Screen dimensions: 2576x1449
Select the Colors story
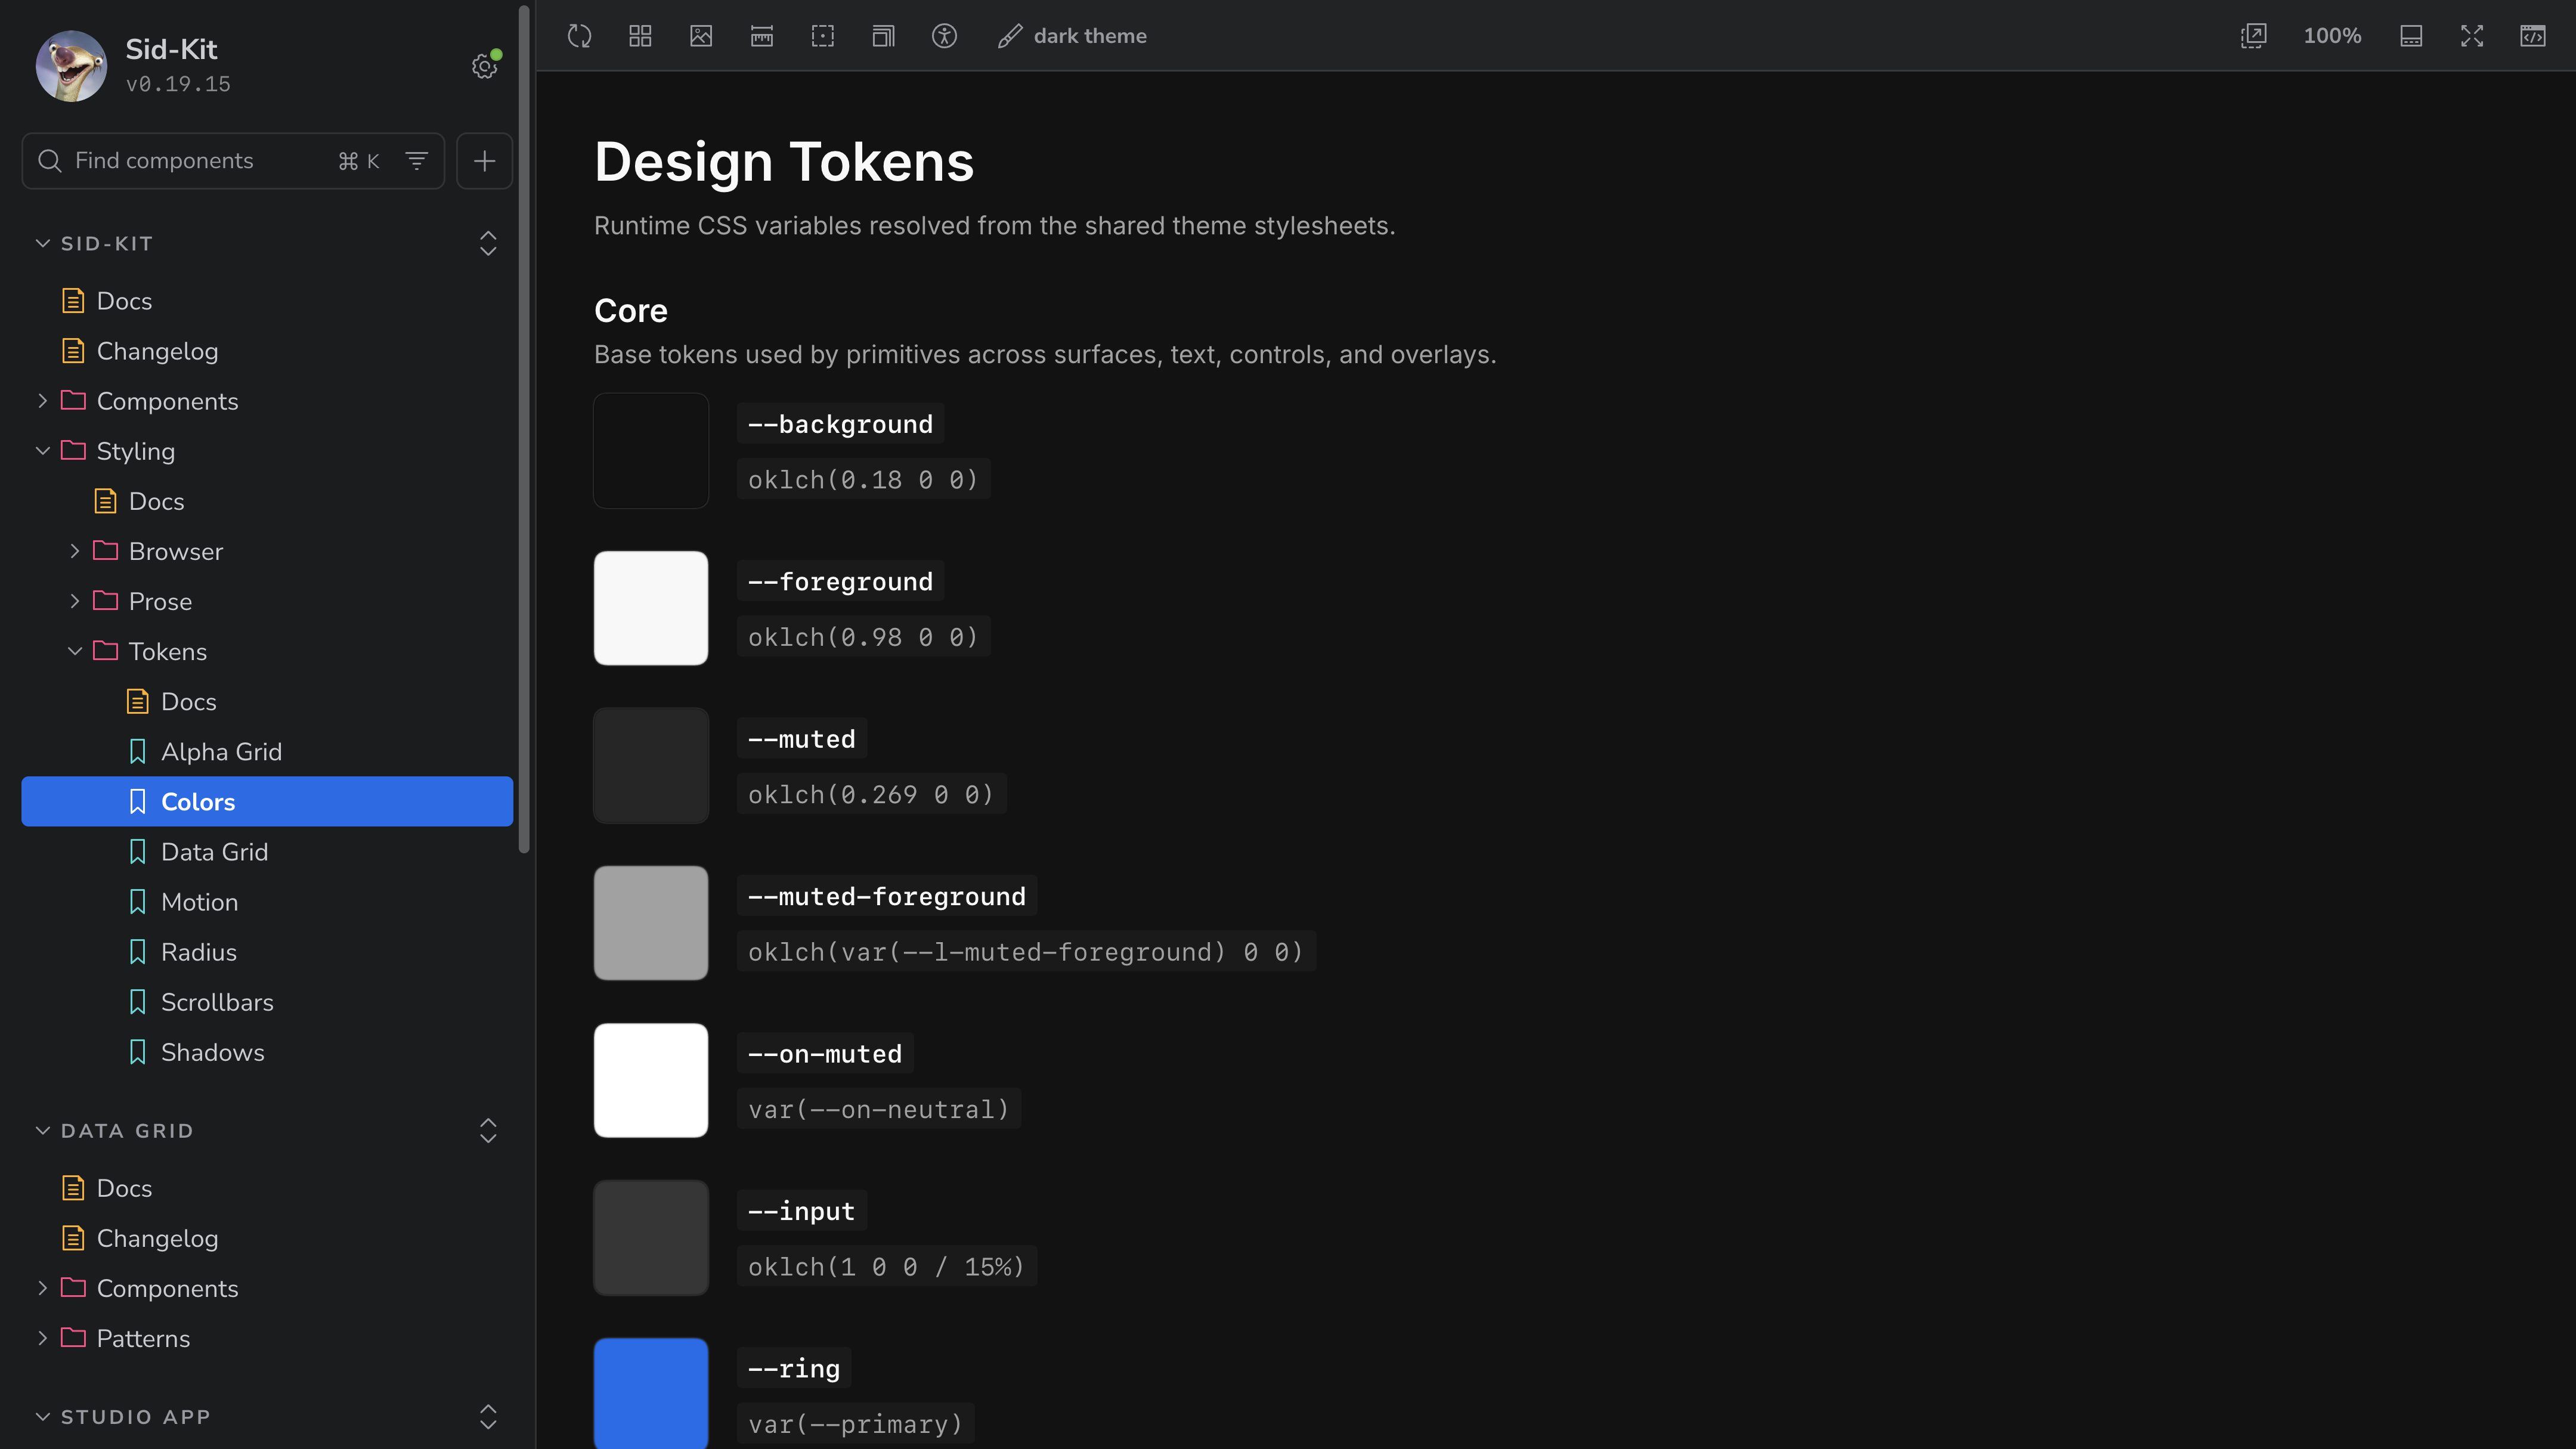(x=267, y=801)
